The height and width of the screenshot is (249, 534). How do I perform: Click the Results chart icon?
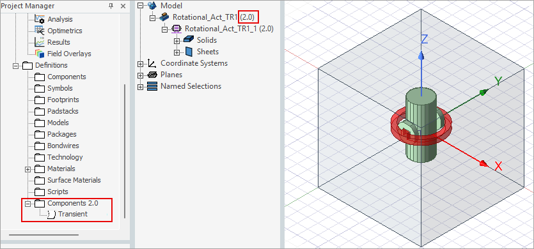pos(40,42)
